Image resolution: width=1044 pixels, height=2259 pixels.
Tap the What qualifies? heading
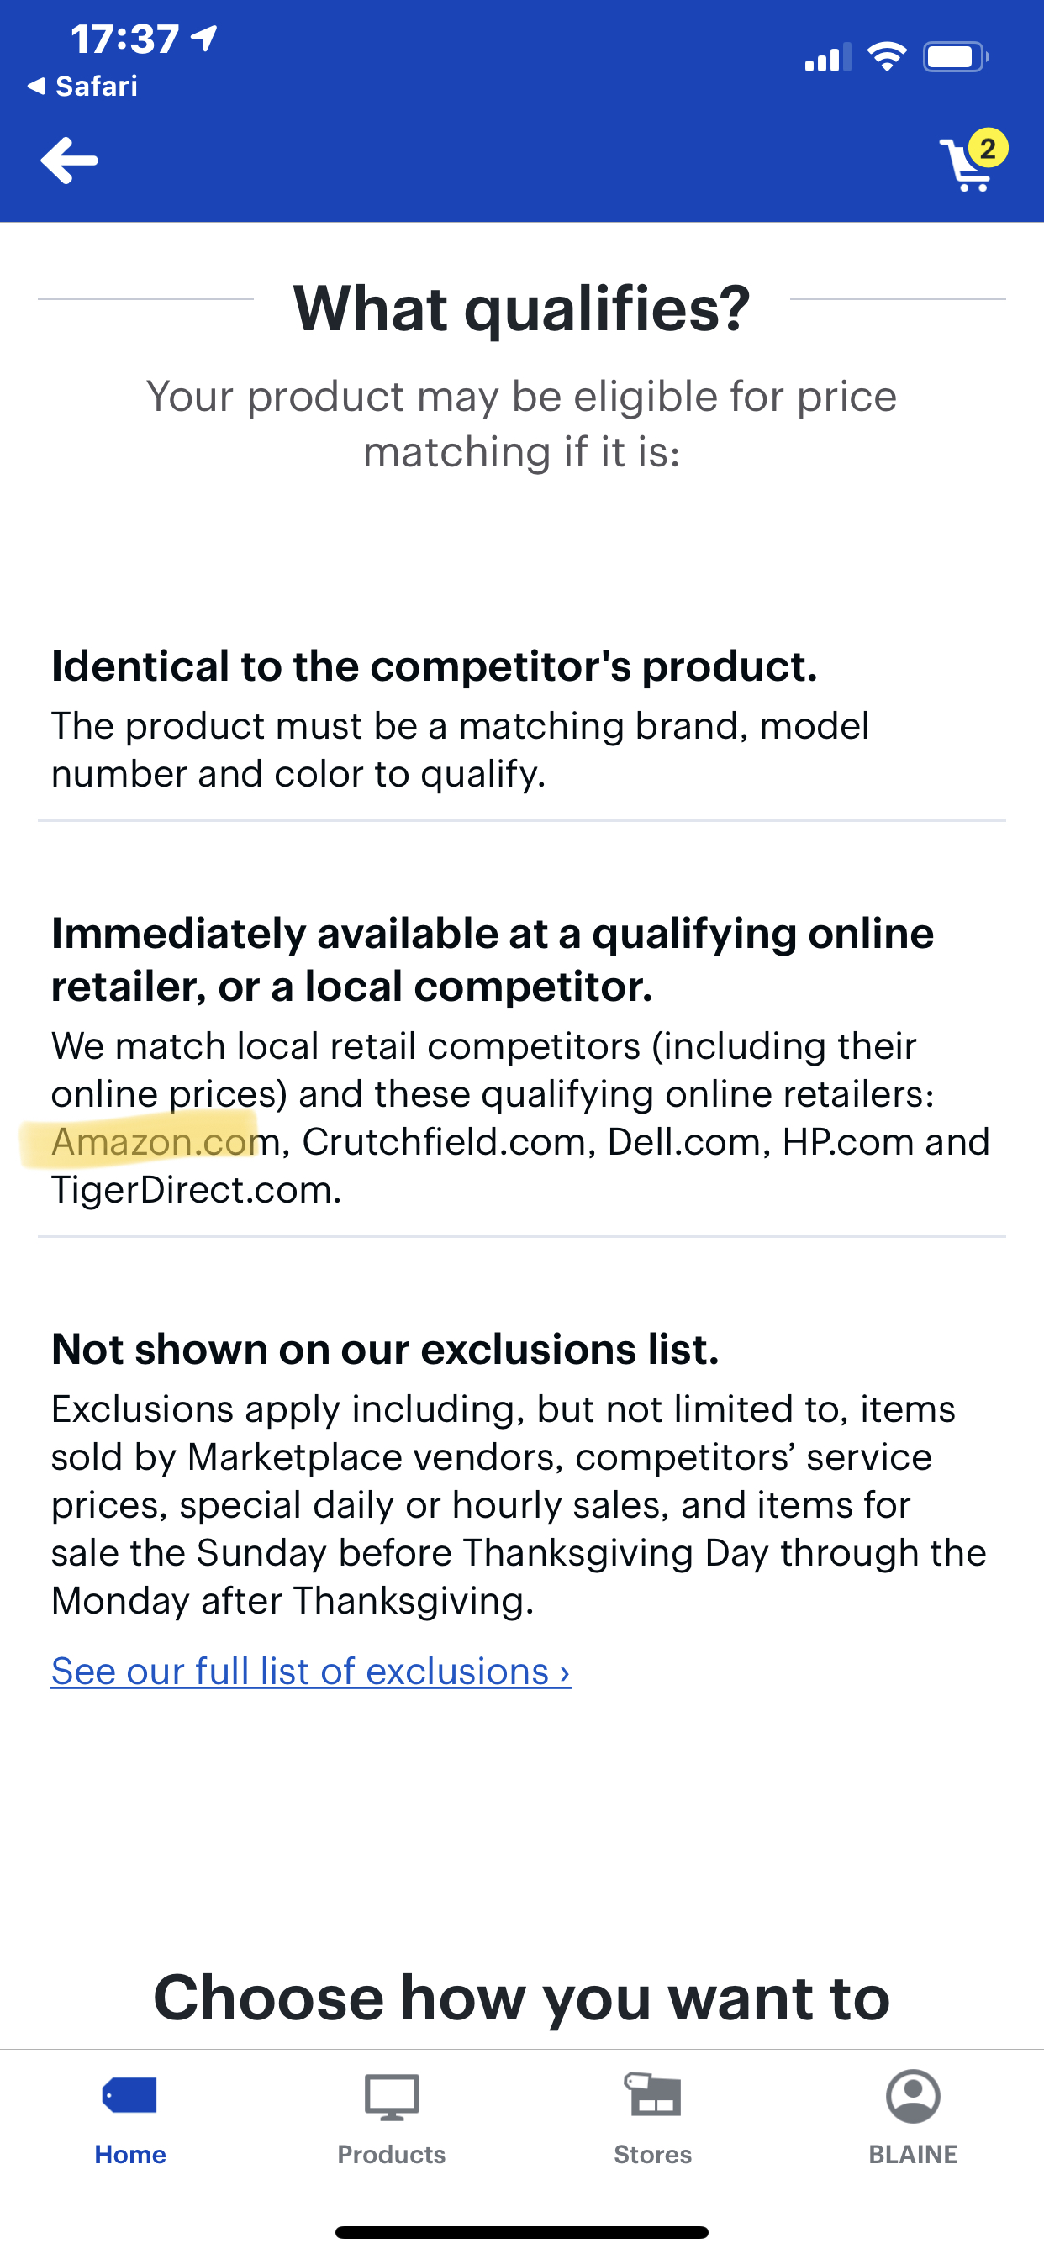[521, 308]
